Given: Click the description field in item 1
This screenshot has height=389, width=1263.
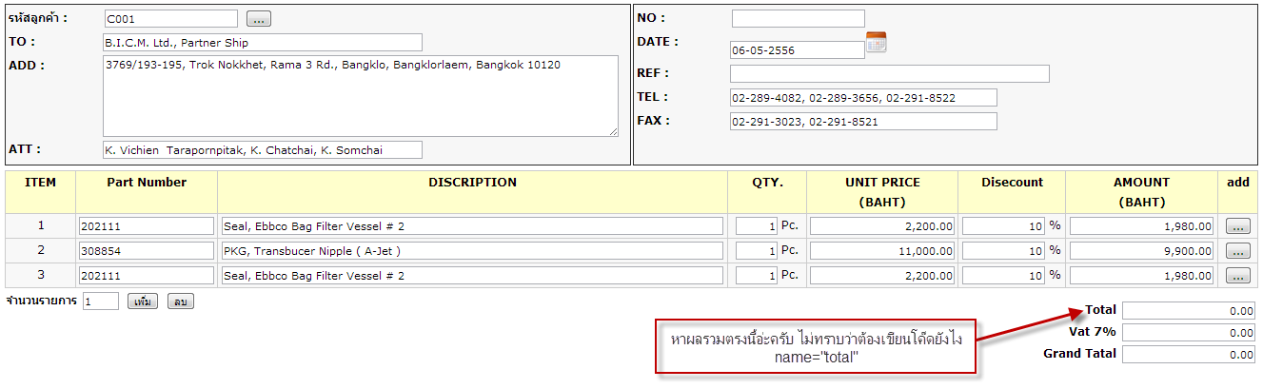Looking at the screenshot, I should (471, 226).
